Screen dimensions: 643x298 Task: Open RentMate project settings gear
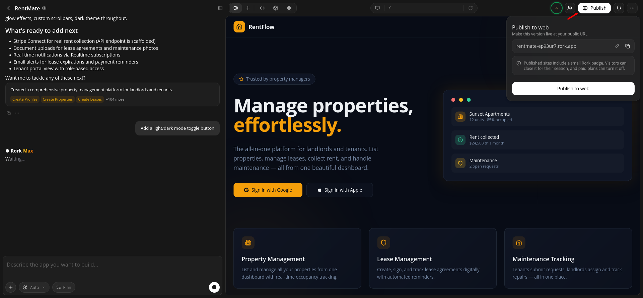tap(44, 8)
